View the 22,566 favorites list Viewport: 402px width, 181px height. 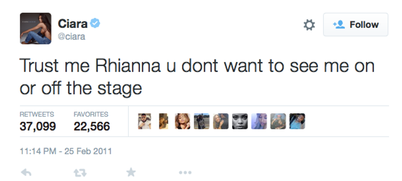point(91,126)
